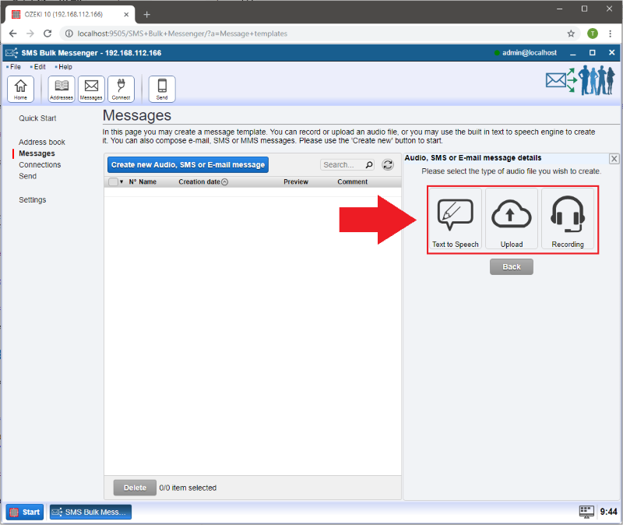The image size is (623, 525).
Task: Open the Help menu
Action: [x=65, y=67]
